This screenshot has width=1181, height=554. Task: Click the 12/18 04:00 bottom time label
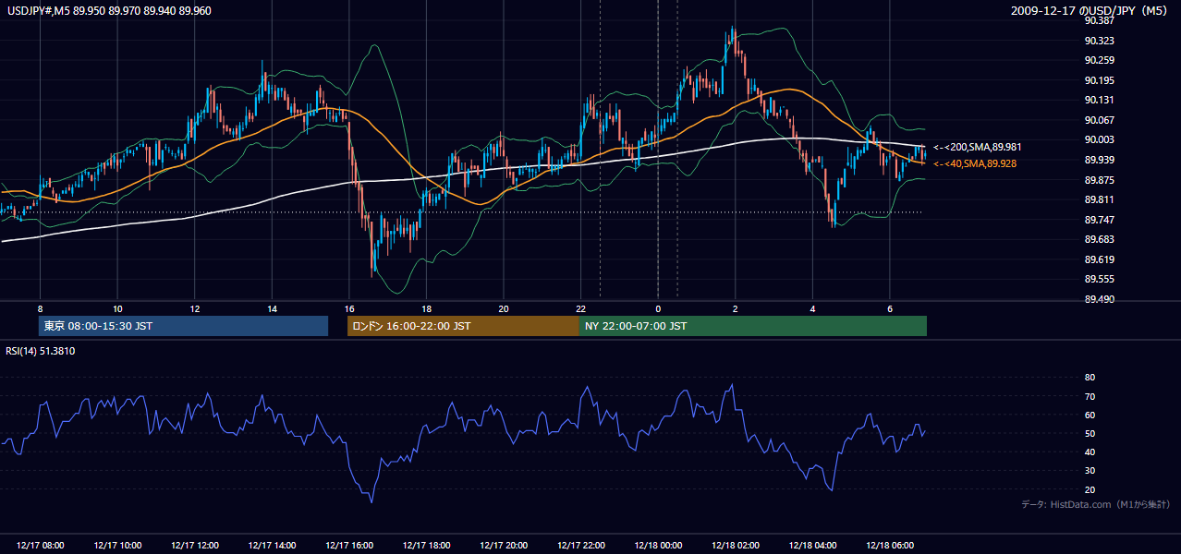click(x=812, y=546)
